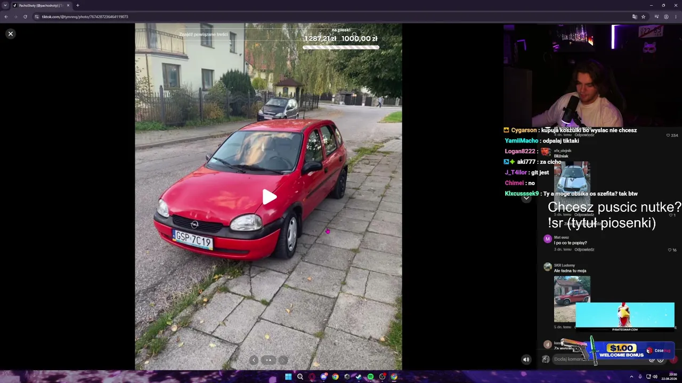The image size is (682, 383).
Task: Open the red car photo in SKR Ludomy's comment
Action: (572, 299)
